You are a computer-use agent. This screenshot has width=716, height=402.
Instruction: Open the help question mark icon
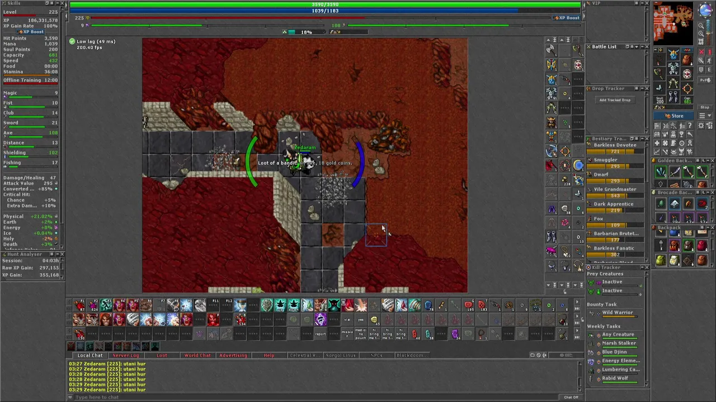click(690, 126)
